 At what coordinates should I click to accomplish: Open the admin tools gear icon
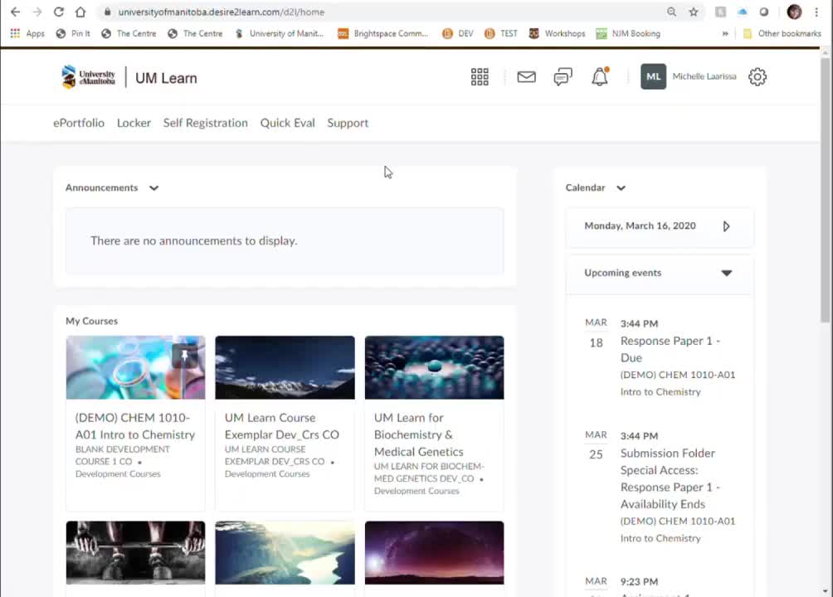pos(757,77)
